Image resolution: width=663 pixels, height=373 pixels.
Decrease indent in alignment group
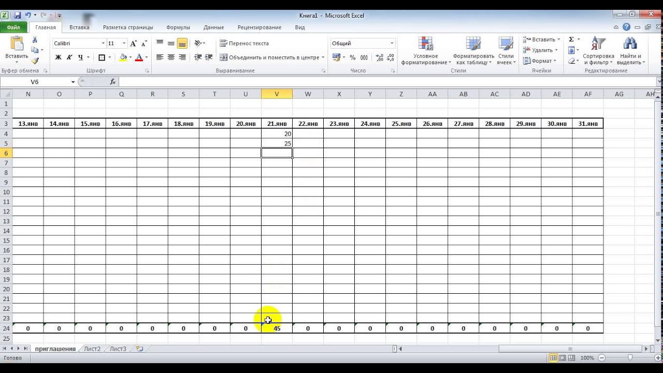pos(198,58)
